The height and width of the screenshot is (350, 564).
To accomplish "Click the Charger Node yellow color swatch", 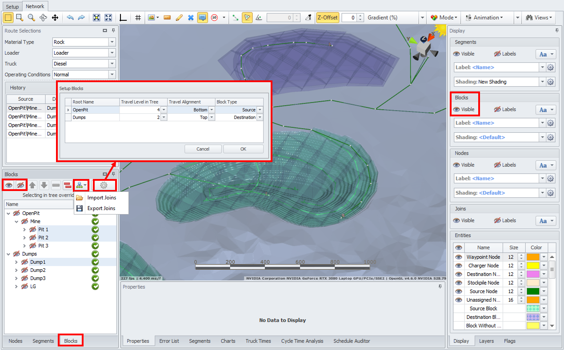I will (532, 266).
